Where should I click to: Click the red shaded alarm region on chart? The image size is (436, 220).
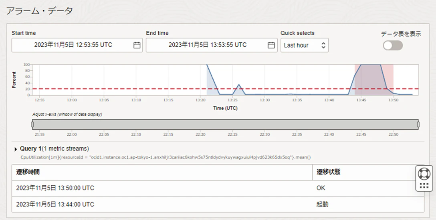[374, 80]
